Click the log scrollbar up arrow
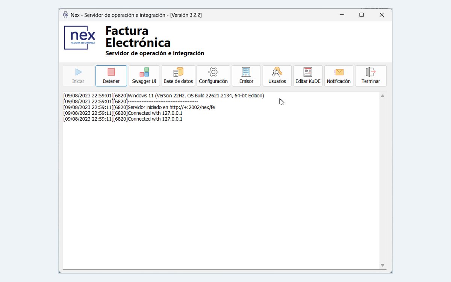451x282 pixels. point(383,96)
